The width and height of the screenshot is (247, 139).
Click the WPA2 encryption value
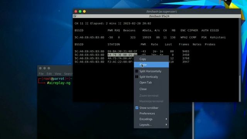coord(184,37)
